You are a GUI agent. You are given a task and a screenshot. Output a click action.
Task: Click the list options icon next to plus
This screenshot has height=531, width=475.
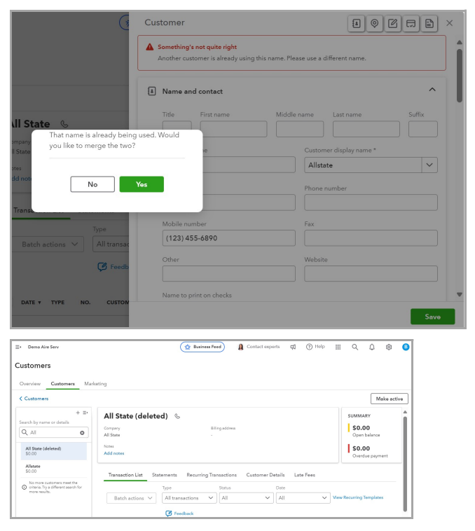[x=85, y=413]
